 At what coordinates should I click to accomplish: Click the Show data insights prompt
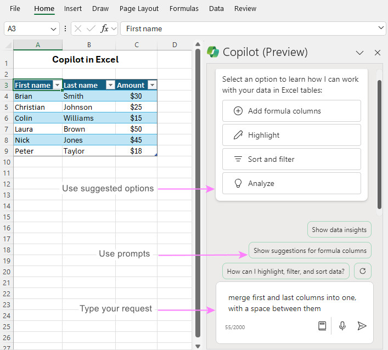click(x=339, y=230)
